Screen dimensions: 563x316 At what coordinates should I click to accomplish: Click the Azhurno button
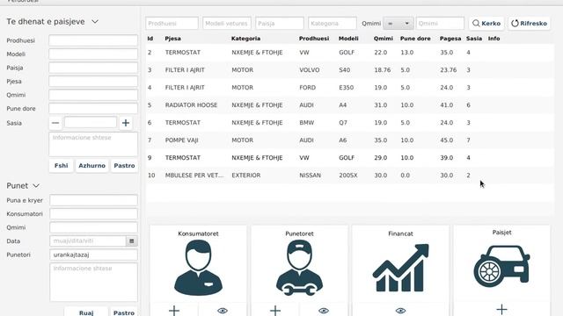point(91,166)
